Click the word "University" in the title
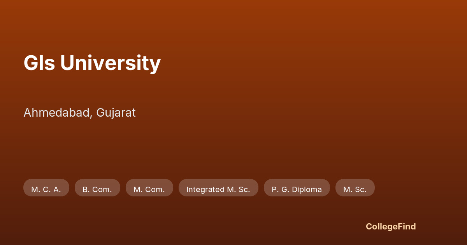 [x=110, y=63]
